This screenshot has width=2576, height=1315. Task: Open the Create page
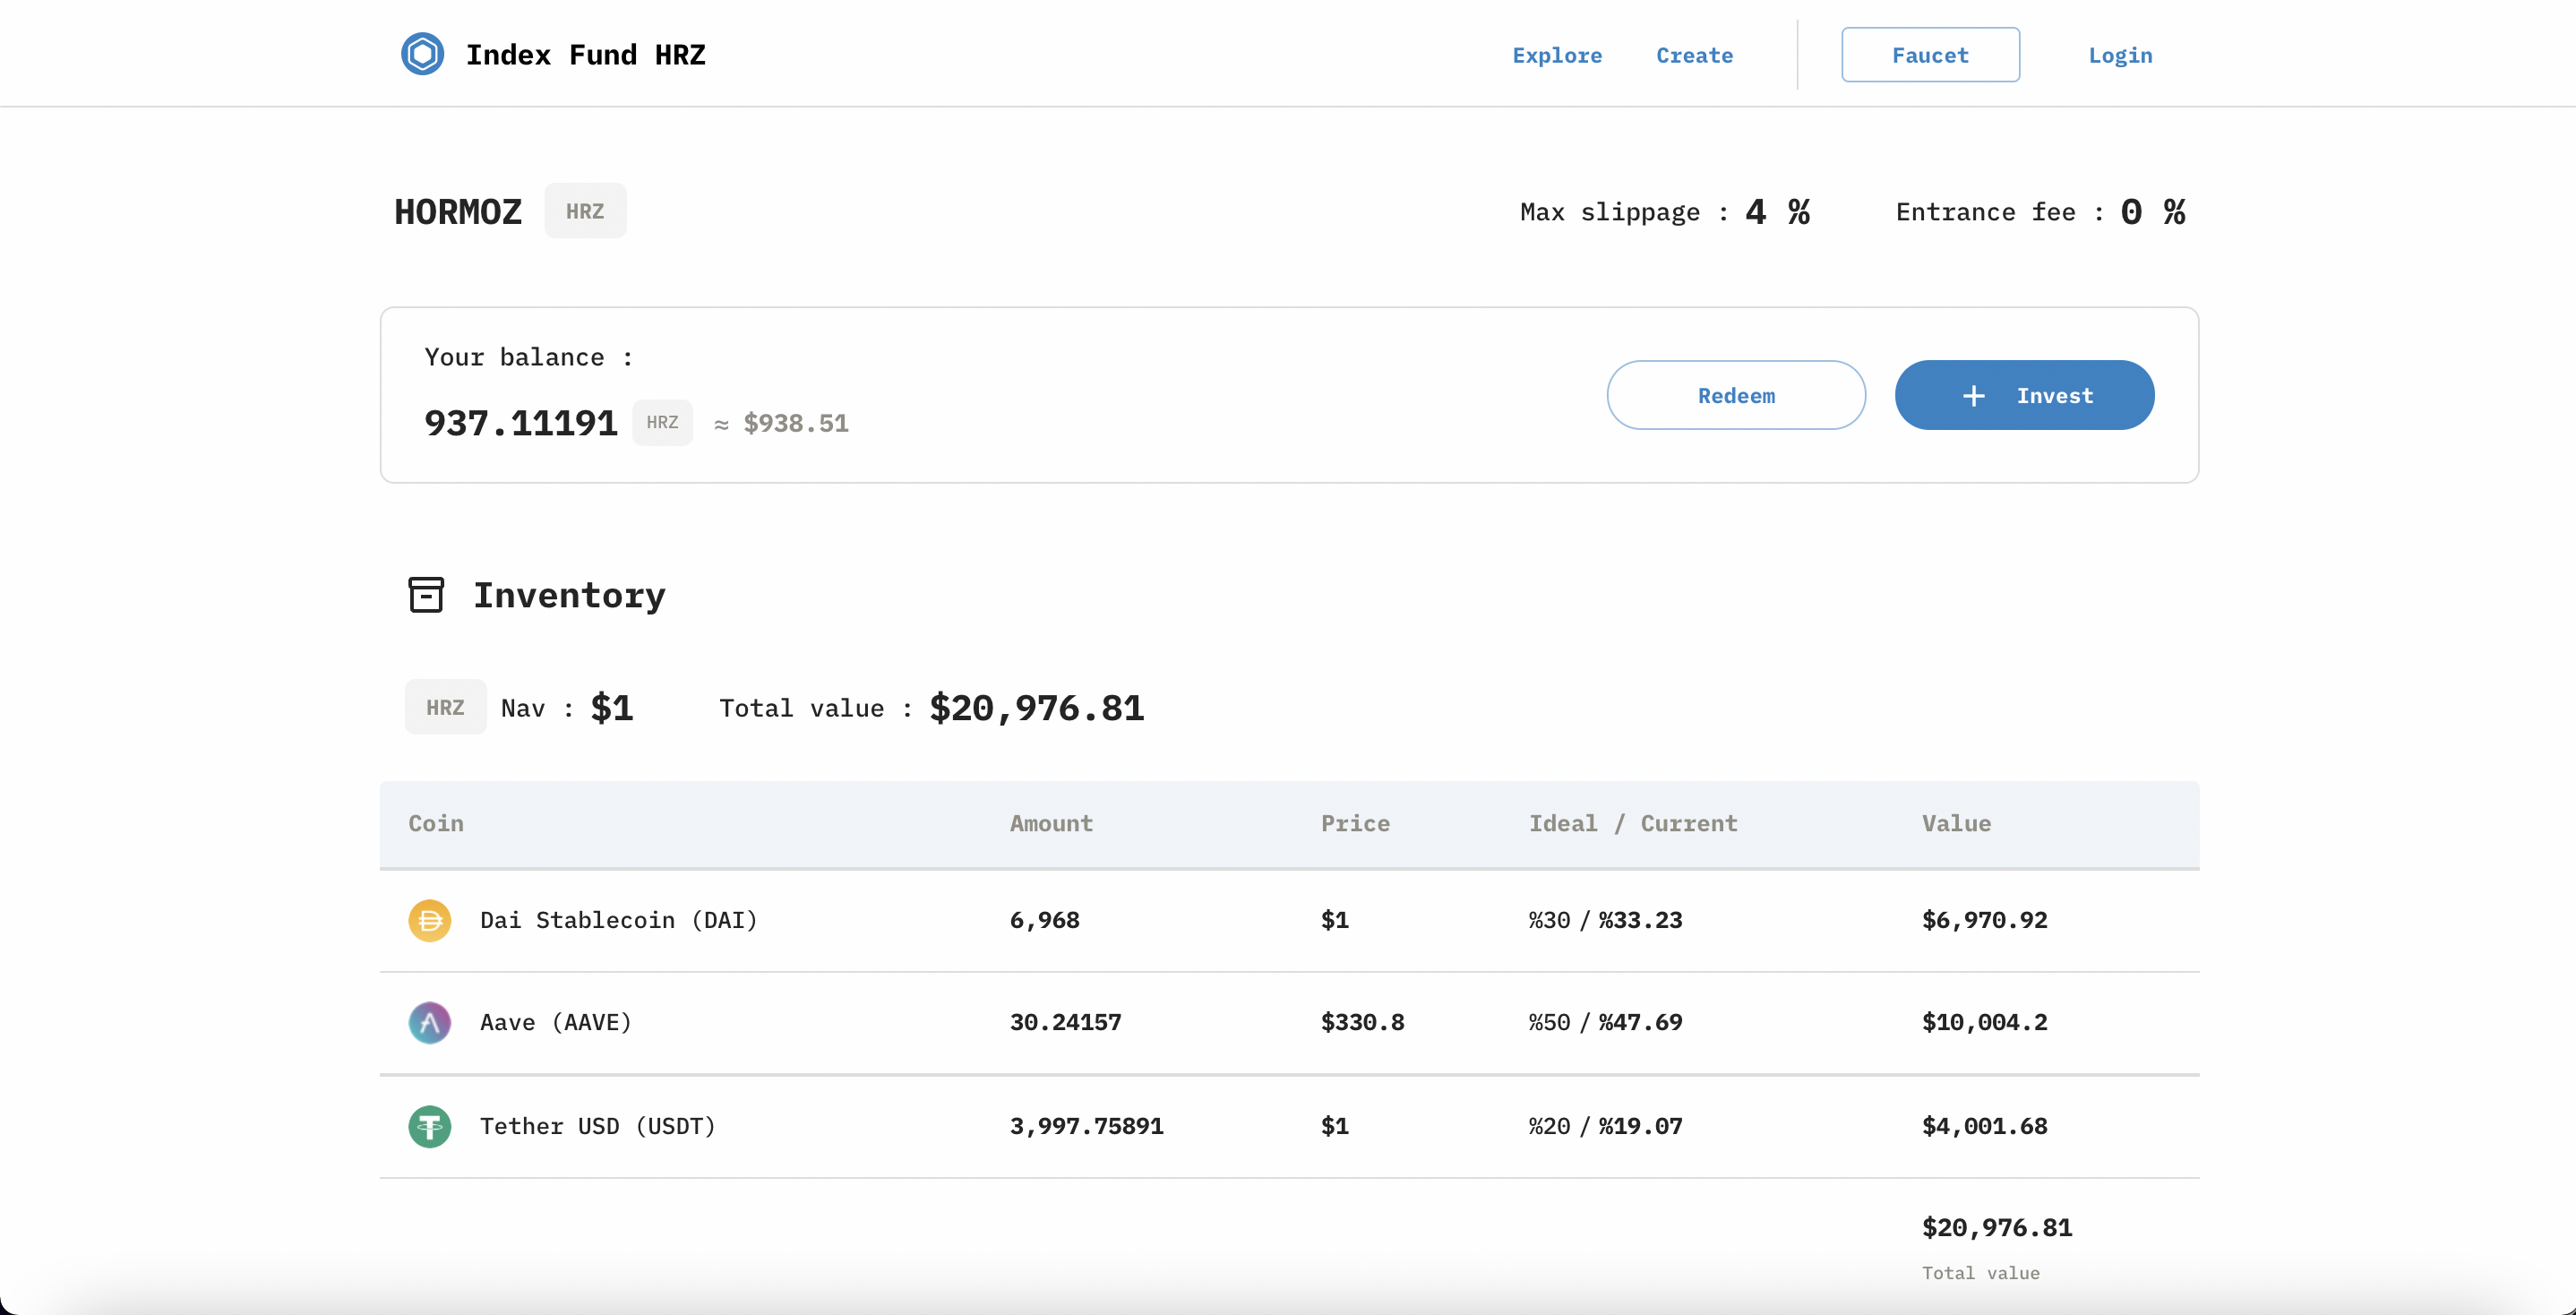pyautogui.click(x=1694, y=55)
